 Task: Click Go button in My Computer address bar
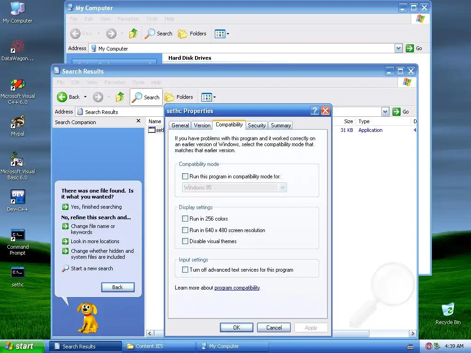point(414,48)
